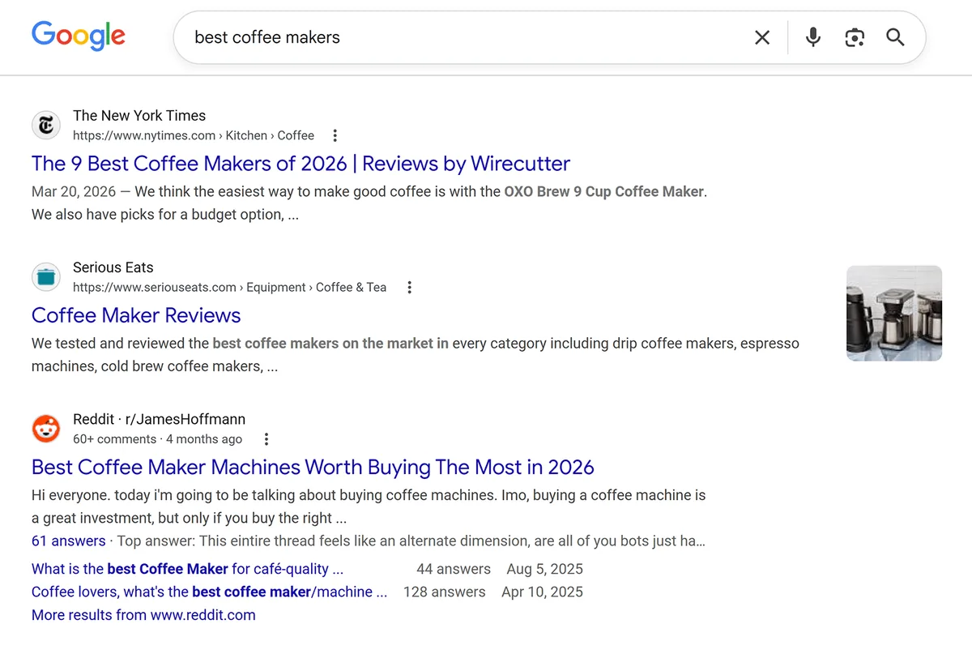Open Google Lens image search icon

point(855,37)
